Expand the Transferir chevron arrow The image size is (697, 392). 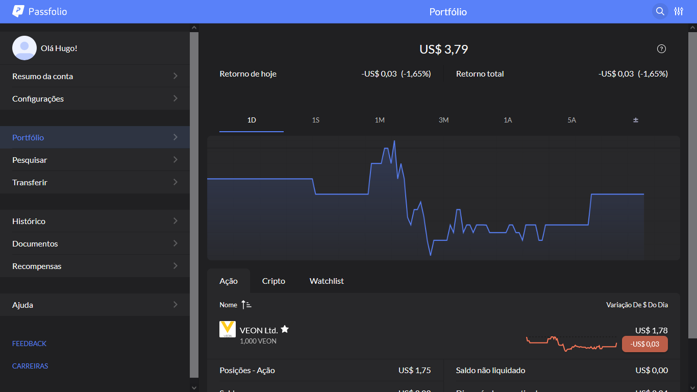(175, 182)
